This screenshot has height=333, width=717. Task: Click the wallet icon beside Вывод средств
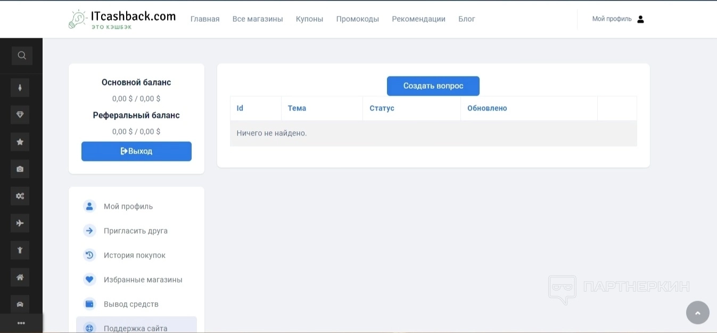click(89, 304)
